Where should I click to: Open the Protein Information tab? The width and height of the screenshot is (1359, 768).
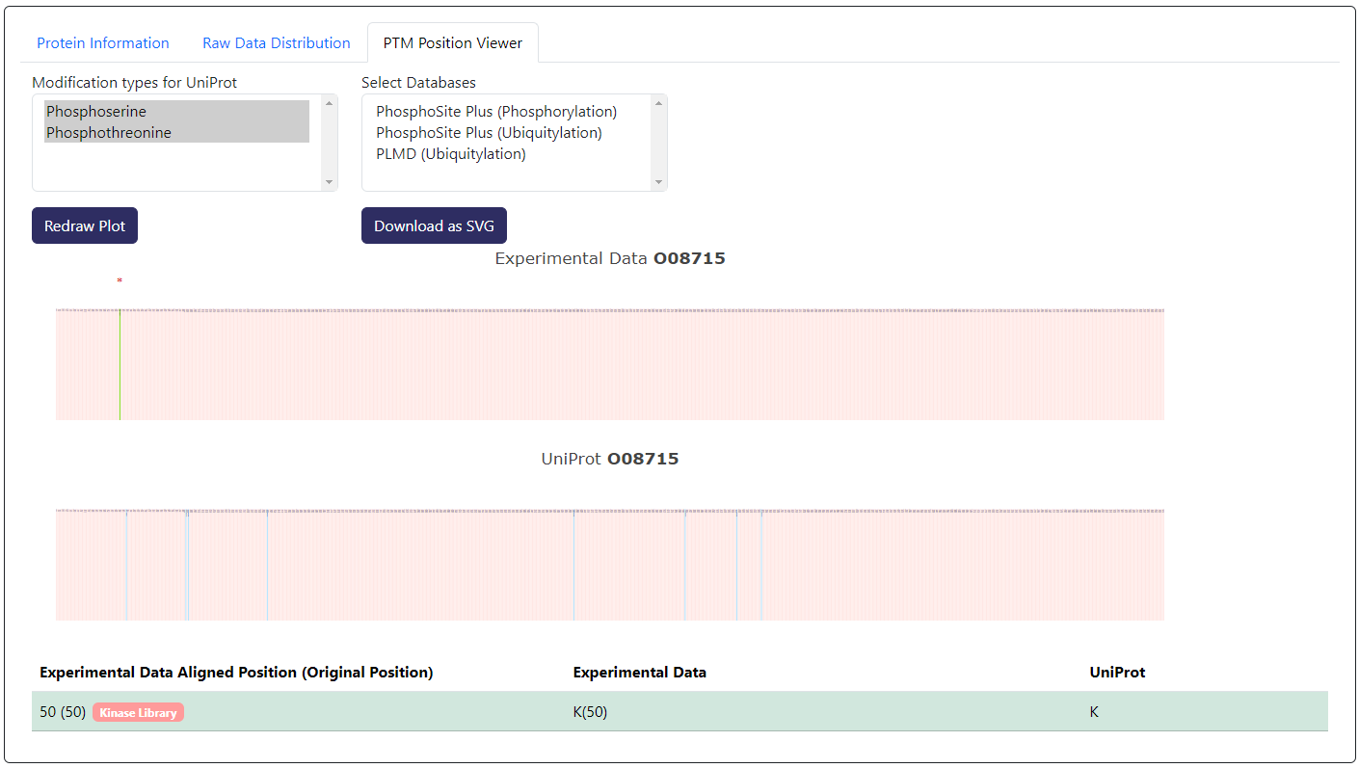pyautogui.click(x=103, y=42)
